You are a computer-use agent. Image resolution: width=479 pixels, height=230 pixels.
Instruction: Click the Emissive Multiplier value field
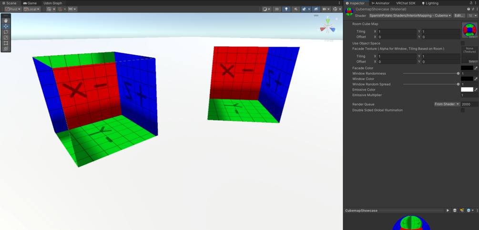pyautogui.click(x=469, y=95)
